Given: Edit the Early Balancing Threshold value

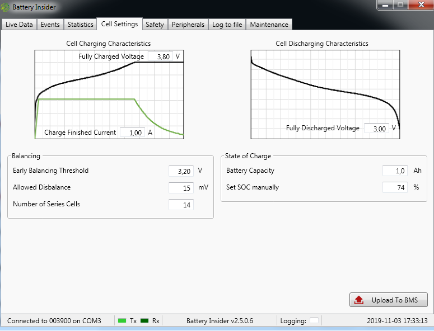Looking at the screenshot, I should [181, 171].
